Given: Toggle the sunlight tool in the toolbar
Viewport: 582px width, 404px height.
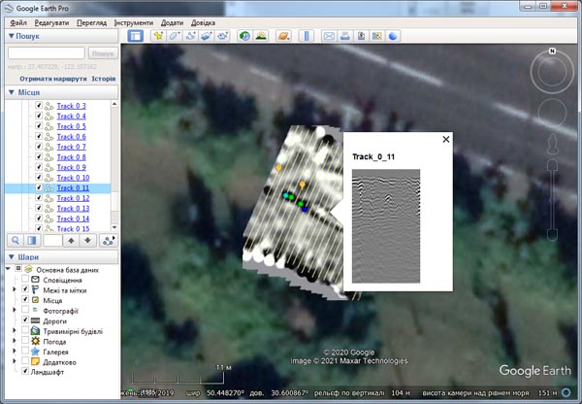Looking at the screenshot, I should [x=261, y=37].
